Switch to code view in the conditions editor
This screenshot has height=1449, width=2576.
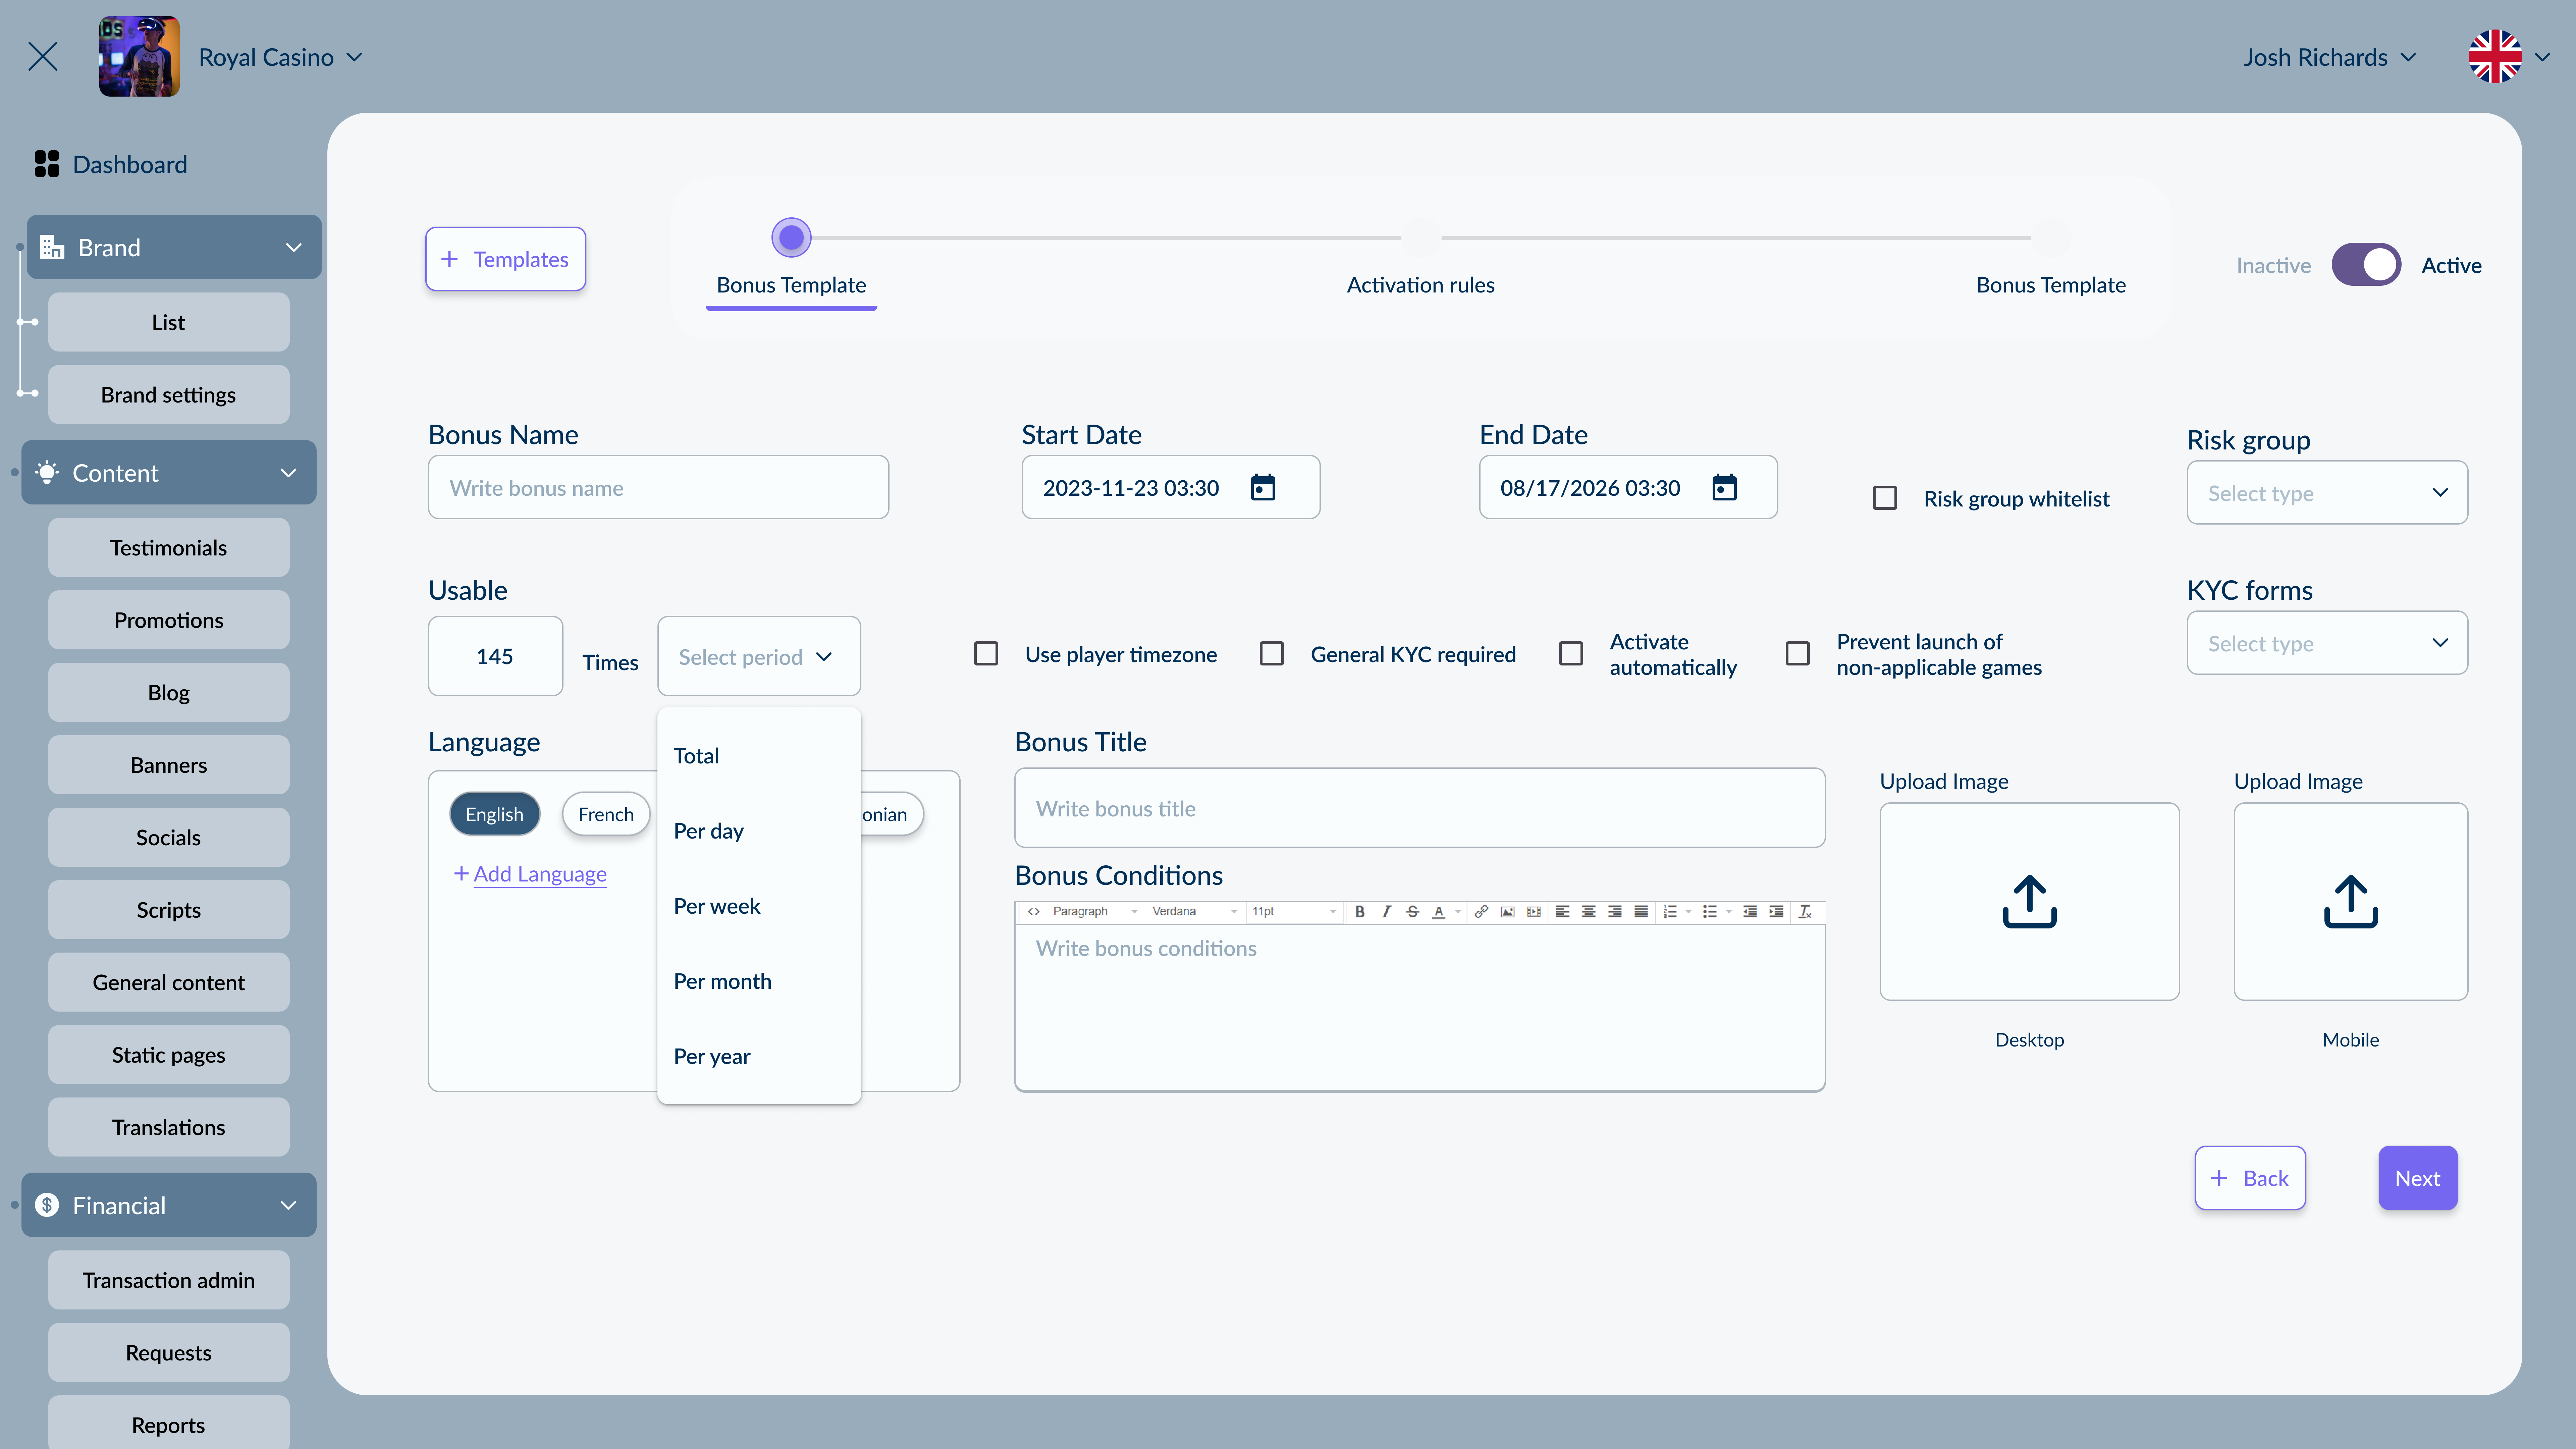click(x=1034, y=911)
